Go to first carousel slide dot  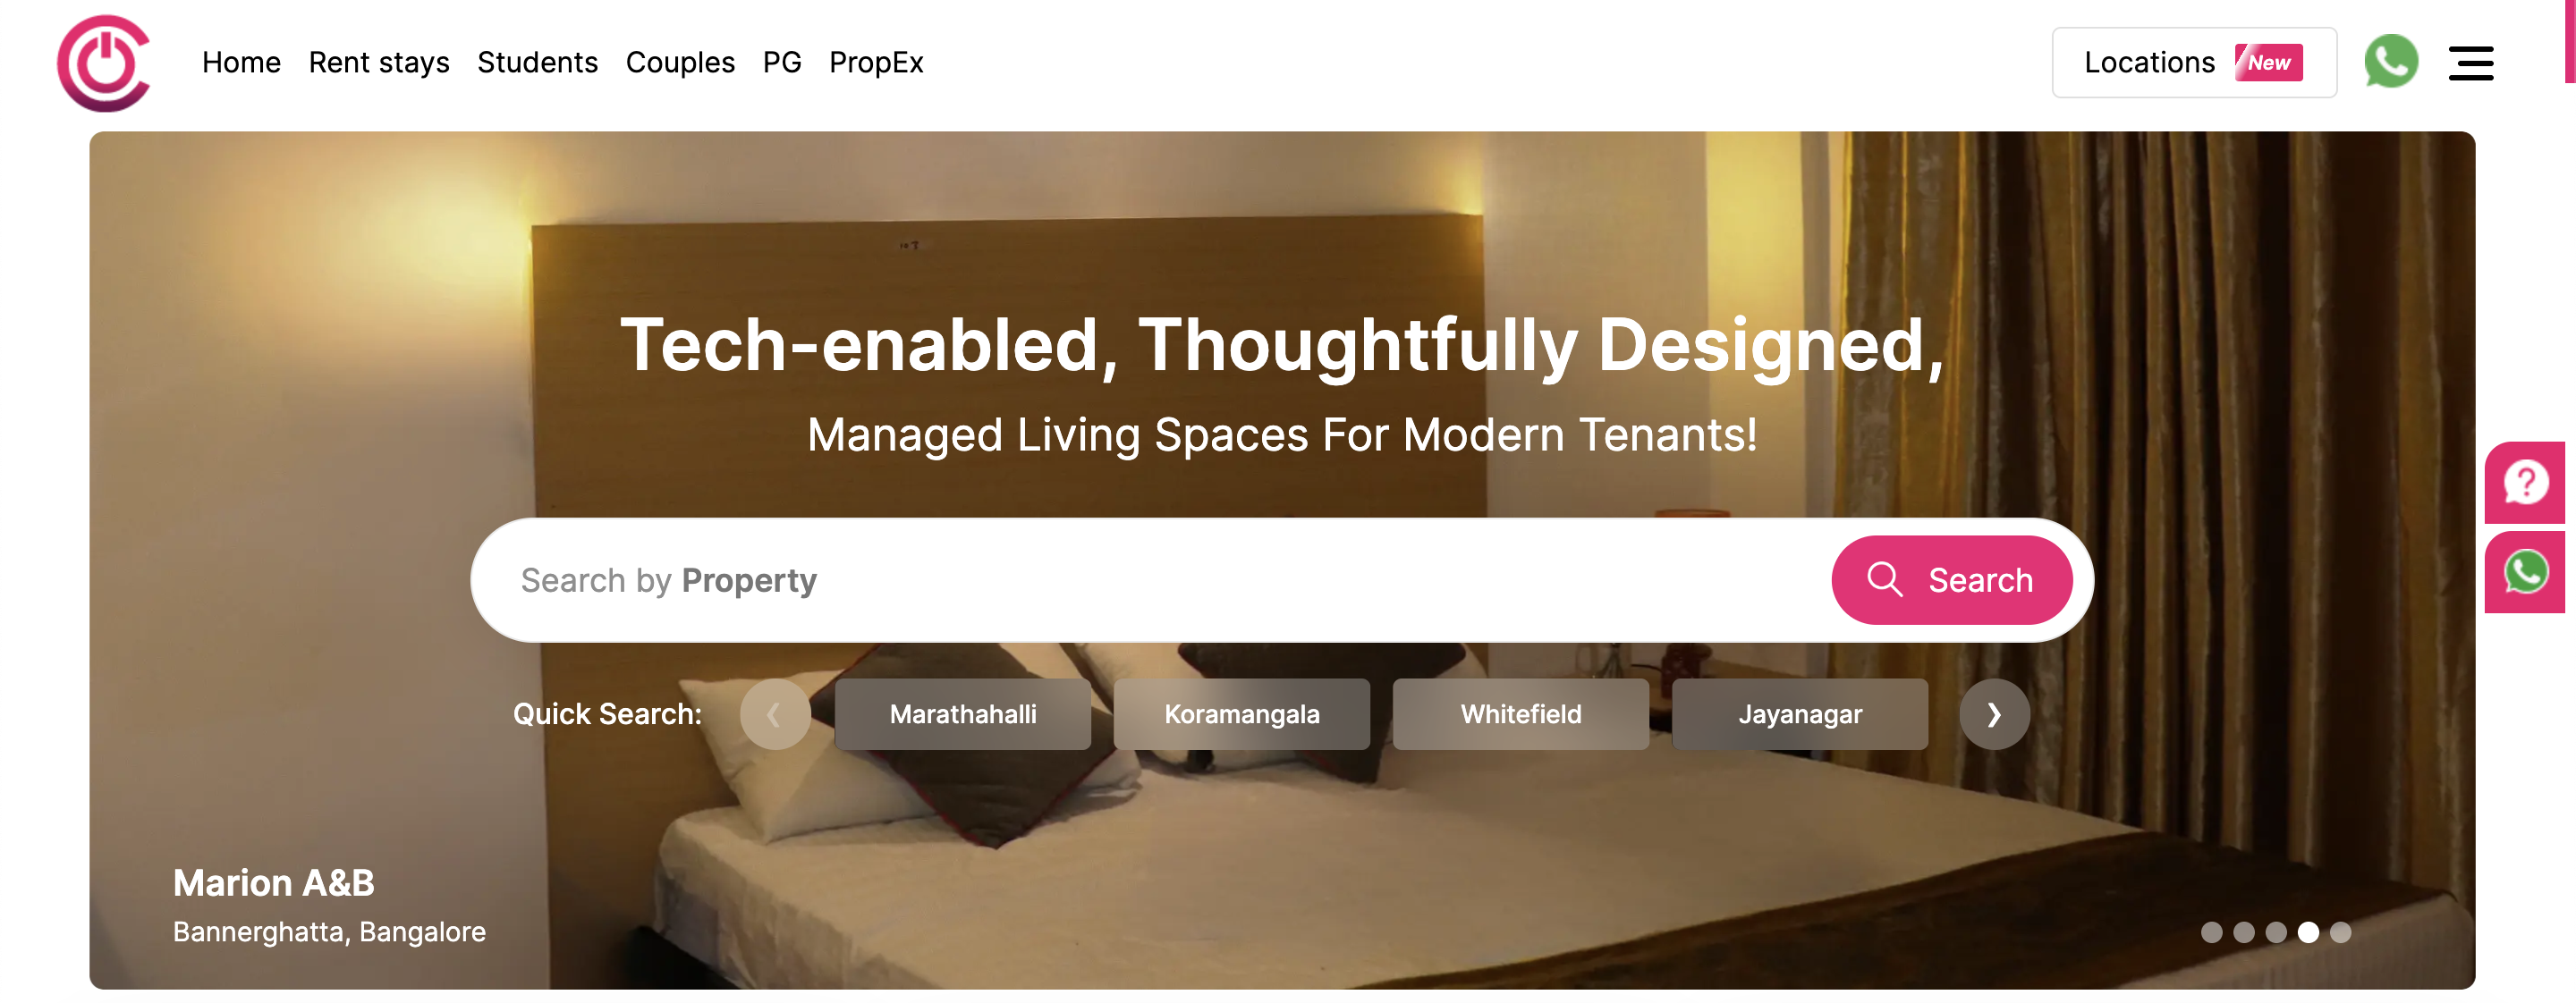pyautogui.click(x=2212, y=932)
